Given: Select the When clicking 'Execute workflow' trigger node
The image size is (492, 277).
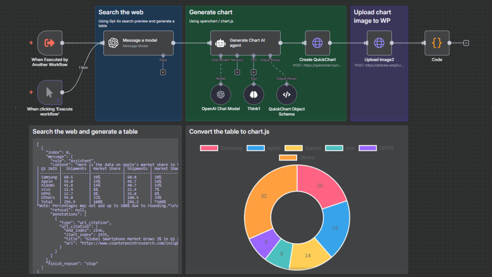Looking at the screenshot, I should [50, 92].
